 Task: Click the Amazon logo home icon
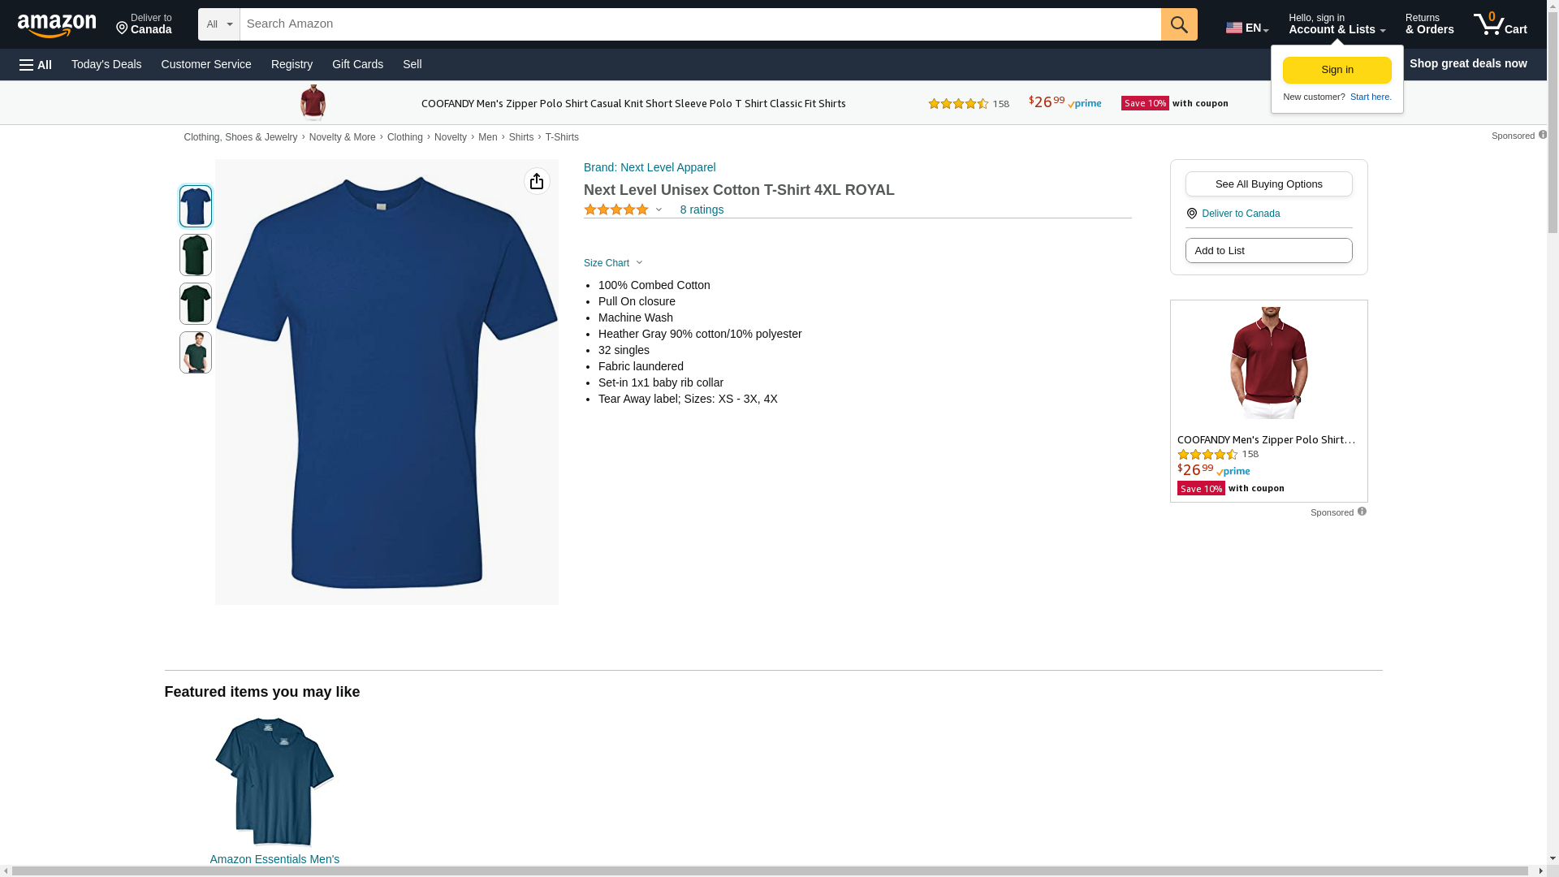pyautogui.click(x=57, y=25)
